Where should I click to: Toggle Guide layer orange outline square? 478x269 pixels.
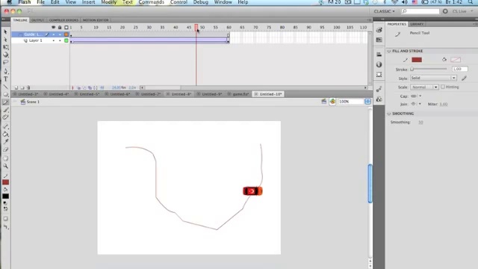66,34
